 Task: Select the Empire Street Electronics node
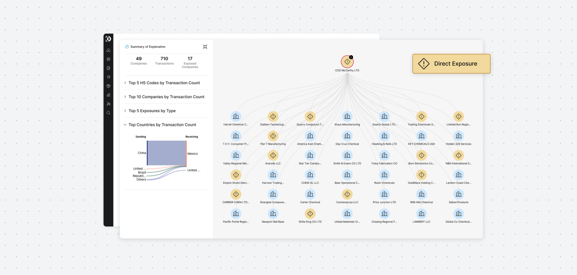236,175
